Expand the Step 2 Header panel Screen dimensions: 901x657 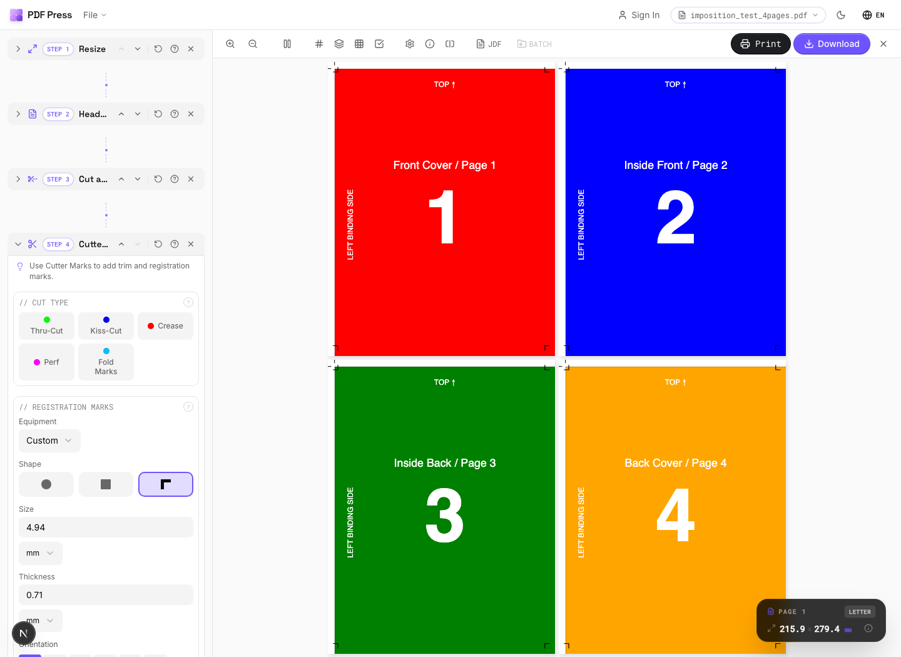(x=18, y=114)
